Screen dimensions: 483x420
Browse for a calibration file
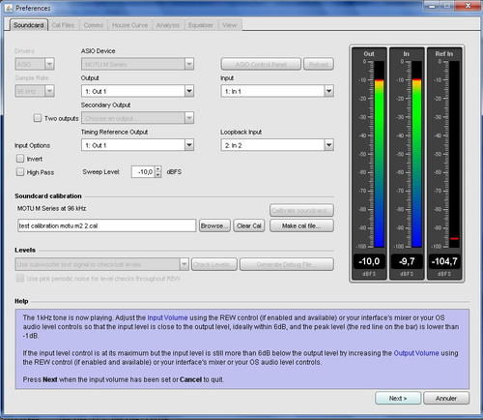click(x=214, y=225)
